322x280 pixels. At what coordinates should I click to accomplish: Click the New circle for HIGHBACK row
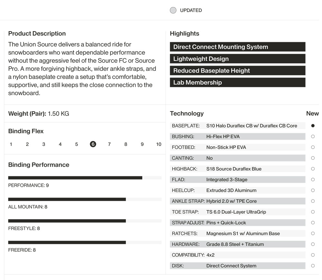[x=313, y=169]
